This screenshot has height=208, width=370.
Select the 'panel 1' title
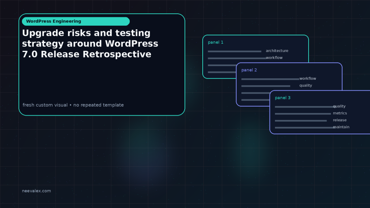coord(215,42)
